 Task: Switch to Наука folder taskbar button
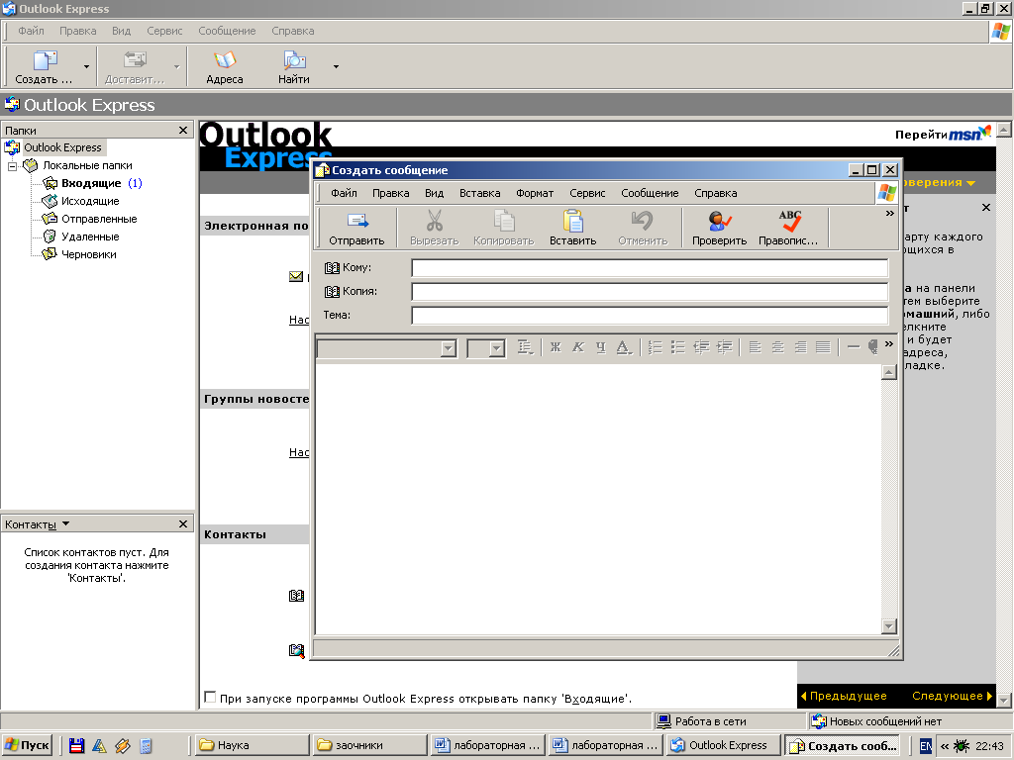click(x=252, y=745)
